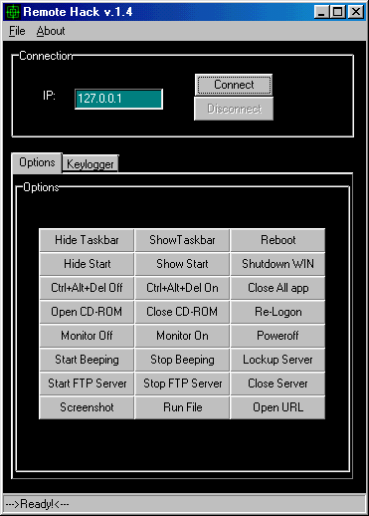Screen dimensions: 369x516
Task: Click the Reboot button
Action: pyautogui.click(x=277, y=240)
